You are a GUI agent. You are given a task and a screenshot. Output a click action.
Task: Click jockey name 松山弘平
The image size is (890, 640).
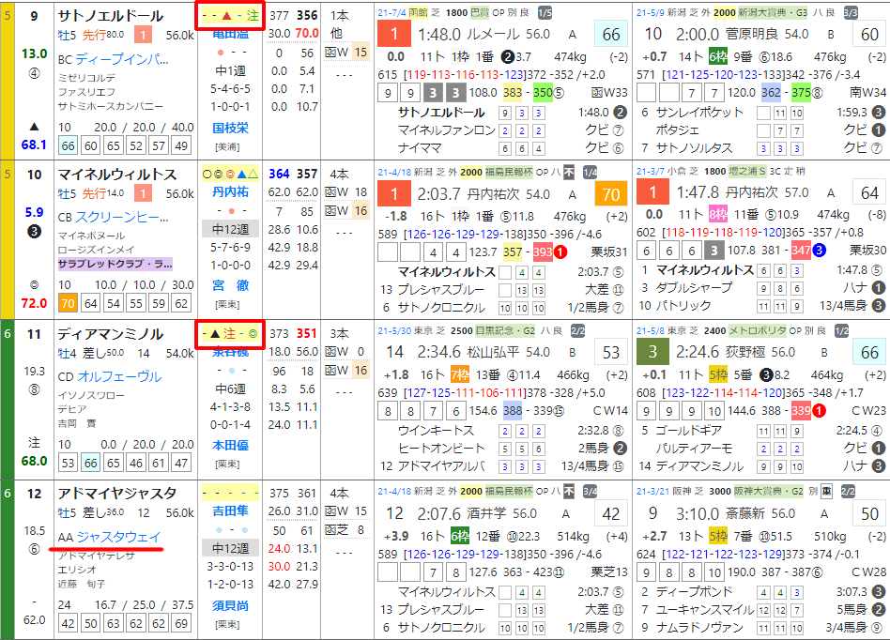[x=493, y=352]
